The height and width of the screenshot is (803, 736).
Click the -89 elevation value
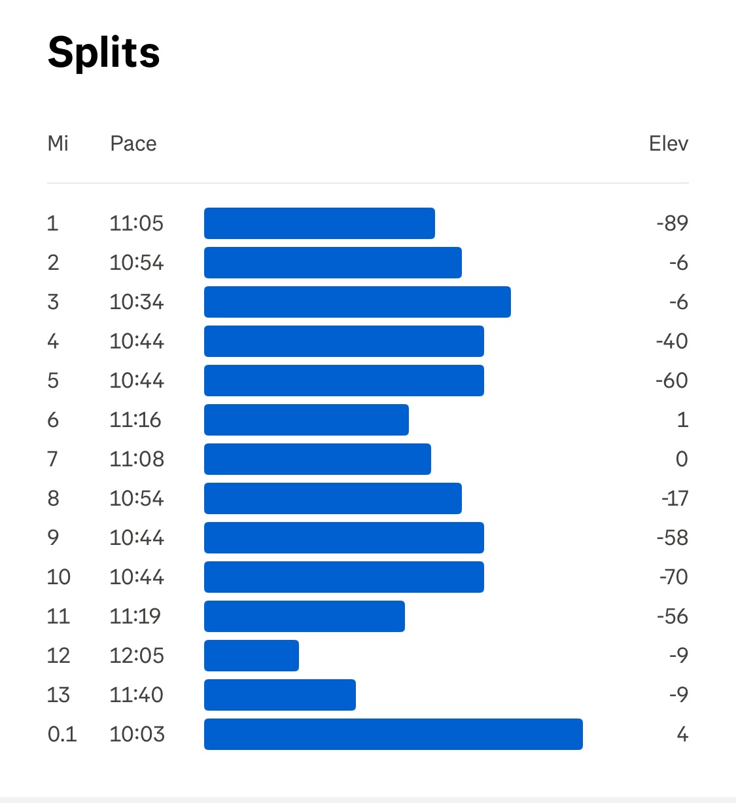(672, 223)
